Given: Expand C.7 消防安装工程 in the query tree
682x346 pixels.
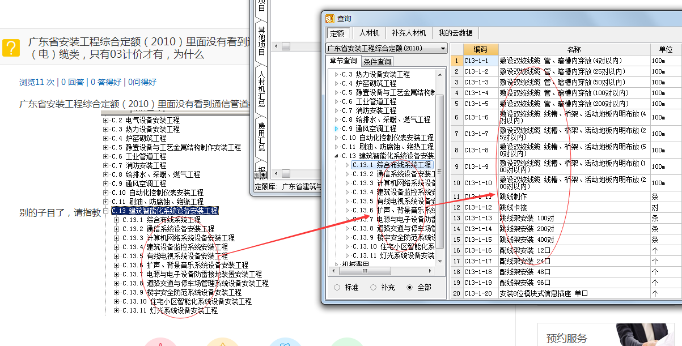Looking at the screenshot, I should coord(336,110).
